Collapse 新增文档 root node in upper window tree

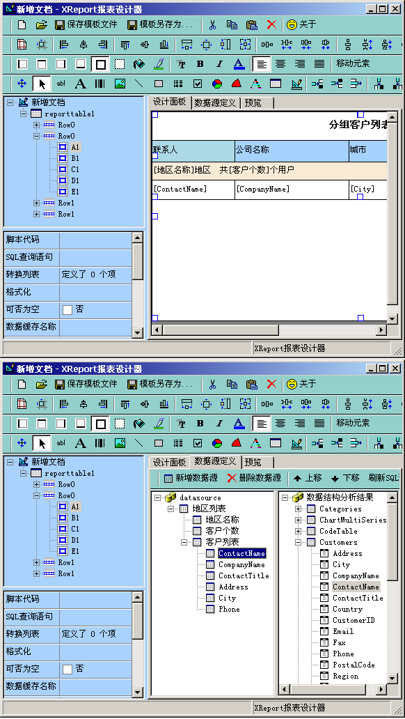[10, 102]
